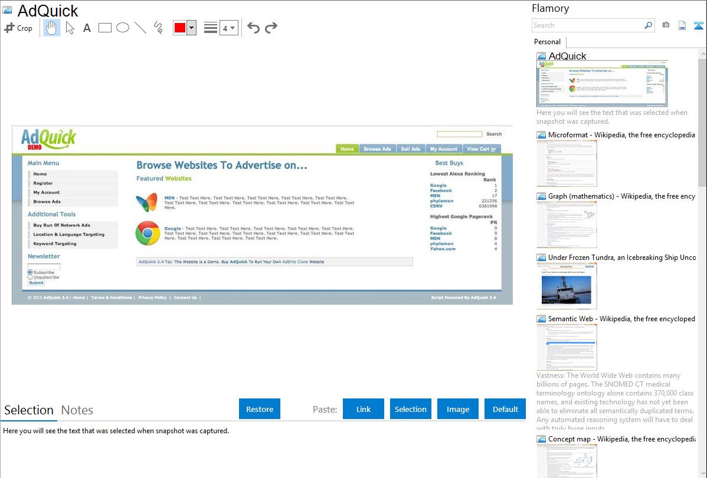Click the icon beside Microformat snapshot title
This screenshot has height=478, width=707.
pyautogui.click(x=541, y=135)
